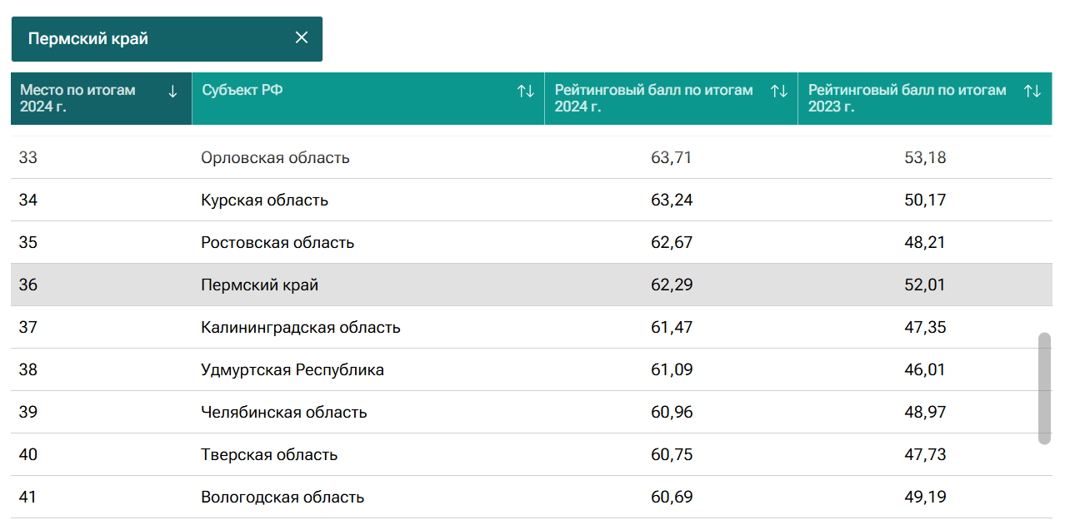Click Ростовская область in the table
This screenshot has width=1065, height=520.
[x=277, y=243]
